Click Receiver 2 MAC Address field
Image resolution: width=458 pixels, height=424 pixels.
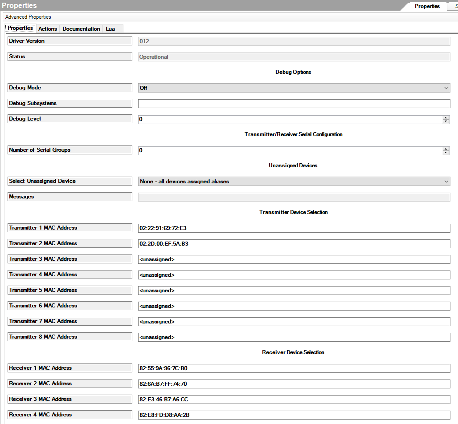click(294, 384)
